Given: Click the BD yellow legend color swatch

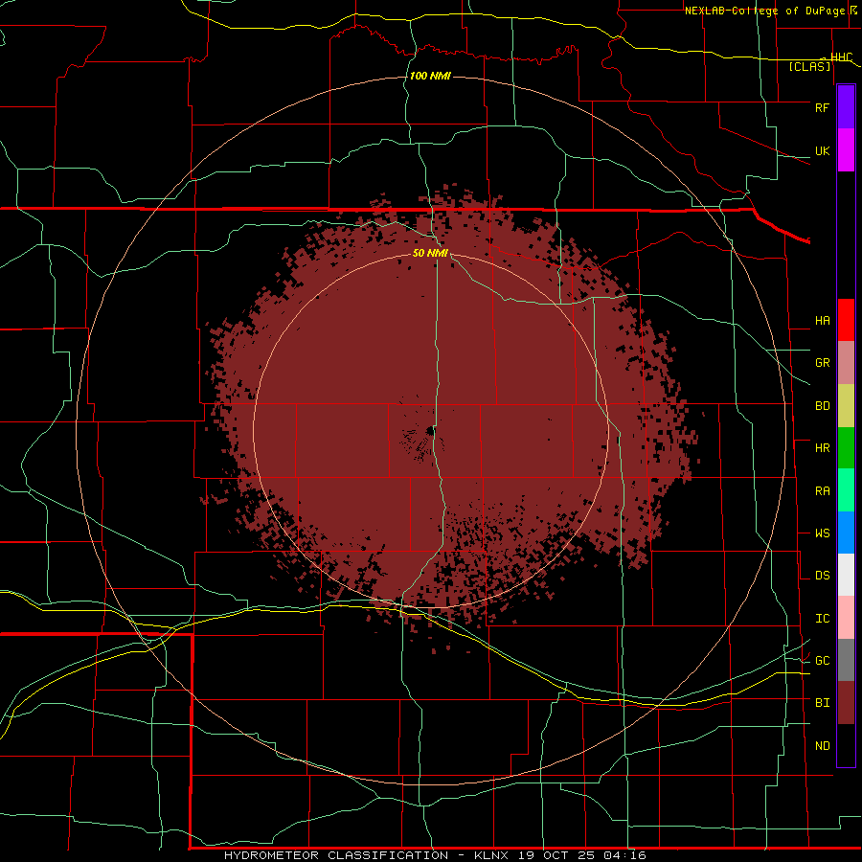Looking at the screenshot, I should (x=846, y=406).
